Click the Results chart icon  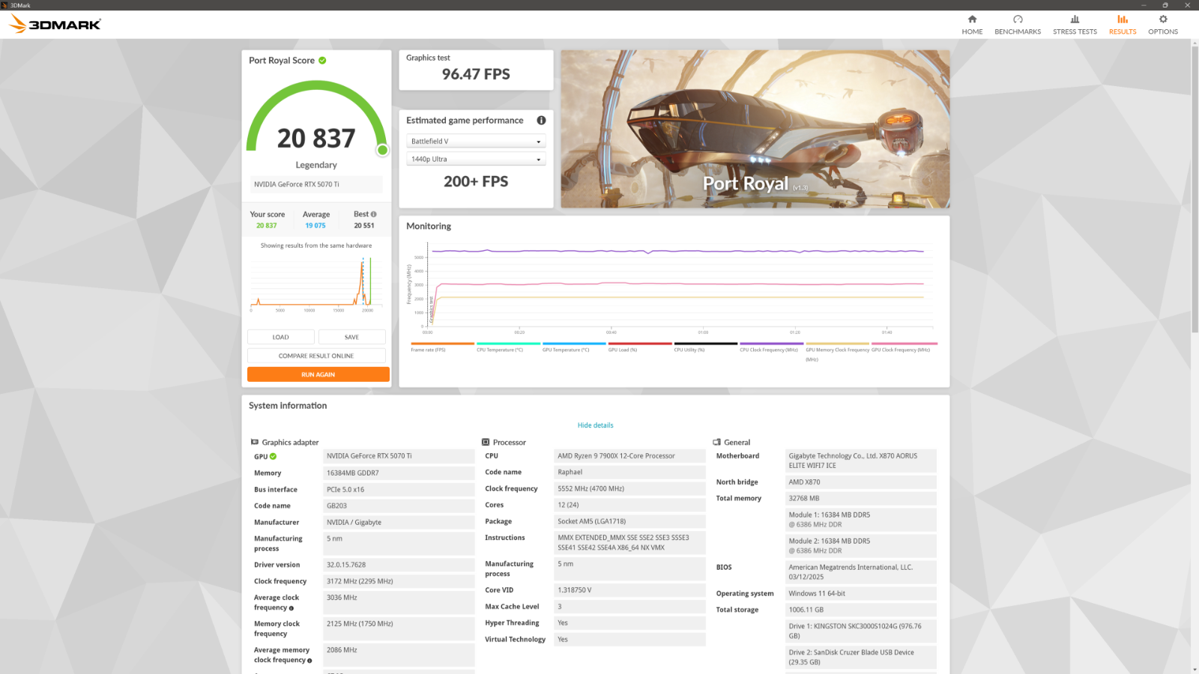[1123, 19]
